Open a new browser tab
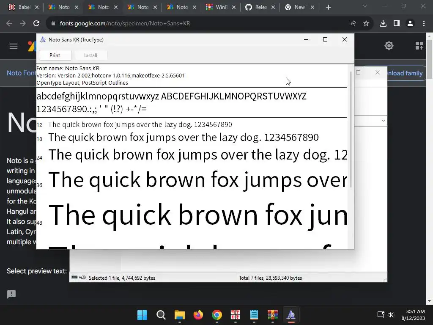The image size is (433, 325). pos(328,8)
